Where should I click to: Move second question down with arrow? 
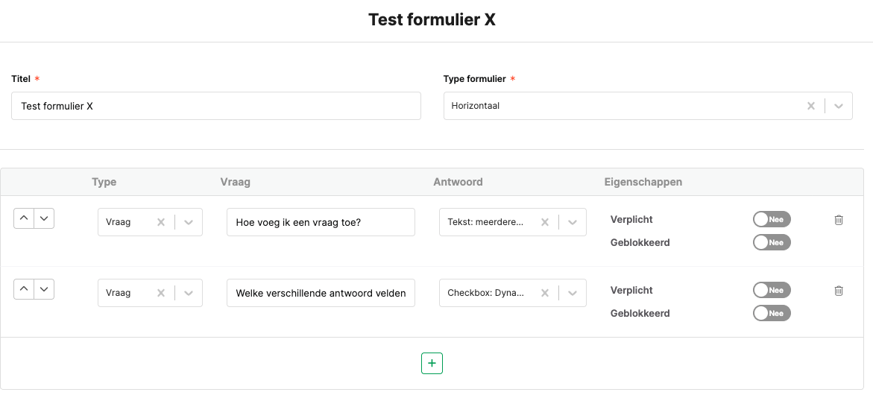tap(44, 289)
